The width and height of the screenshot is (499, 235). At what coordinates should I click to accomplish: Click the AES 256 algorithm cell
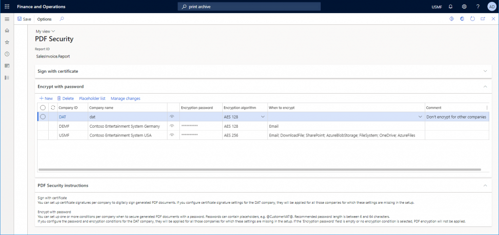[245, 136]
